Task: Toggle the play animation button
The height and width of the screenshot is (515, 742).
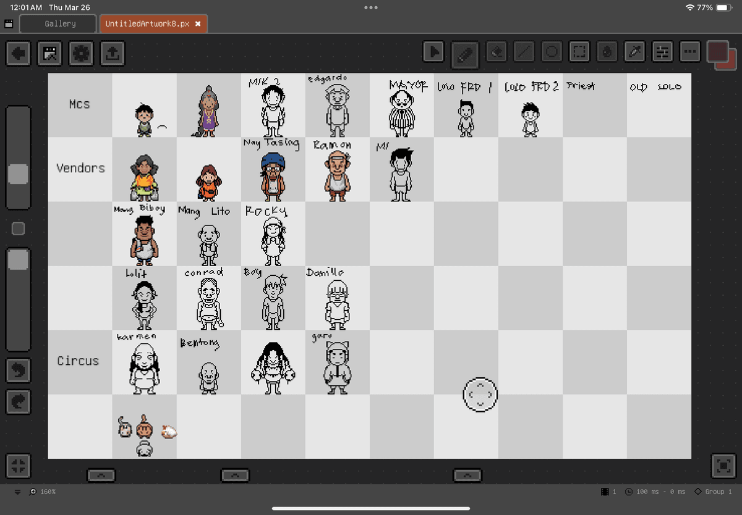Action: click(x=434, y=53)
